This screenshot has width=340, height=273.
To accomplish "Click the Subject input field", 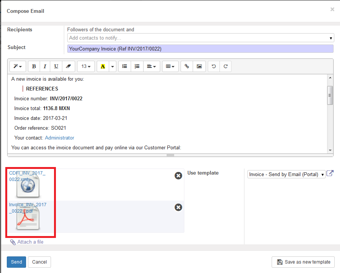I will click(x=200, y=49).
